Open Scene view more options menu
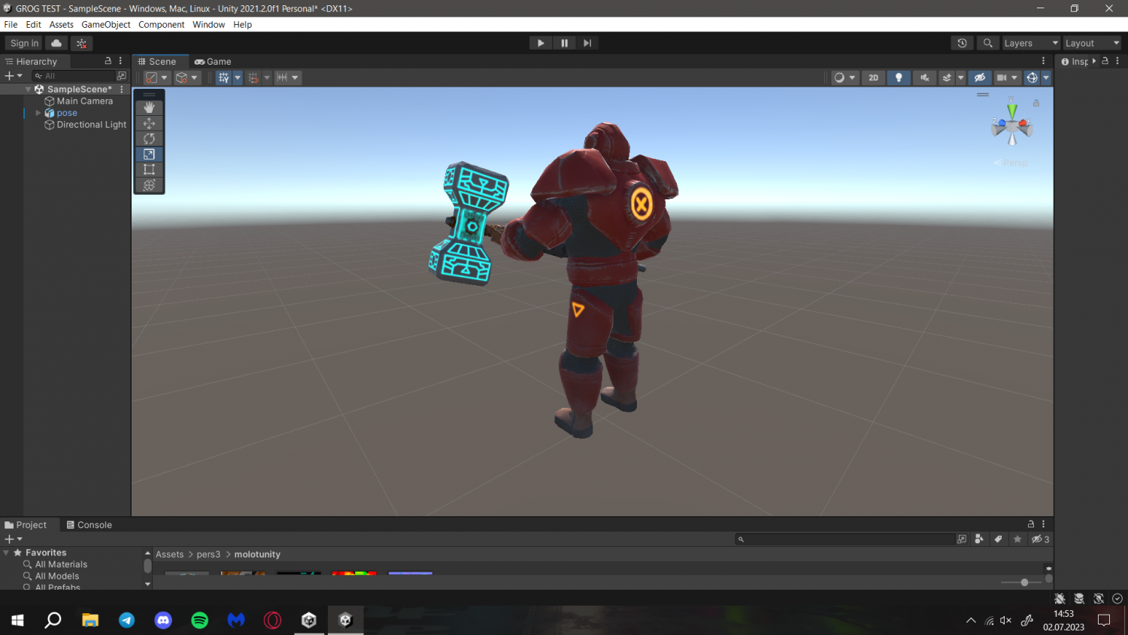Screen dimensions: 1128x635 coord(1043,61)
